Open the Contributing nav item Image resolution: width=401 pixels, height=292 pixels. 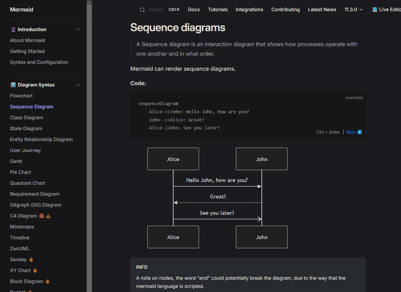286,10
